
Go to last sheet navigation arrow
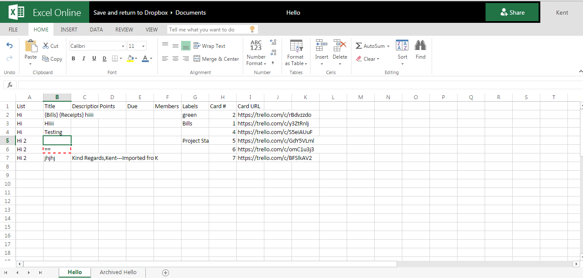pyautogui.click(x=41, y=272)
